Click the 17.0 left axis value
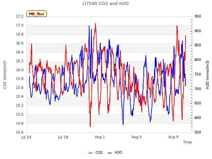 click(20, 26)
